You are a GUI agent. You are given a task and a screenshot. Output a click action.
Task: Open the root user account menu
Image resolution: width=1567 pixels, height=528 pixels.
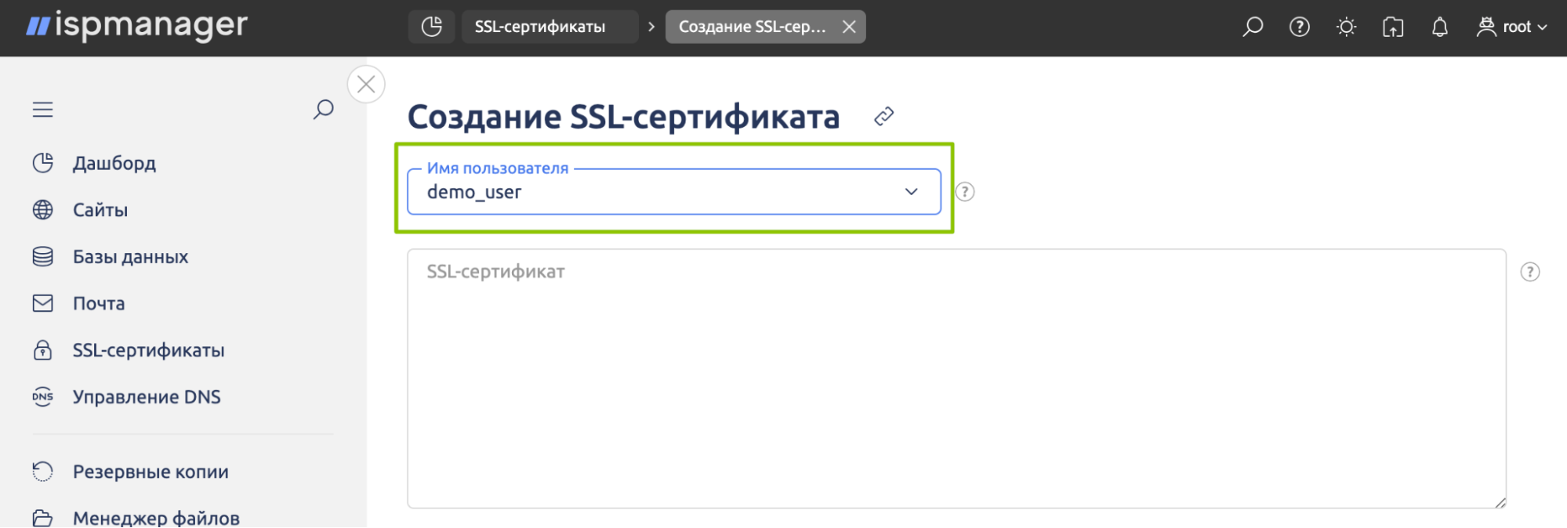point(1511,27)
